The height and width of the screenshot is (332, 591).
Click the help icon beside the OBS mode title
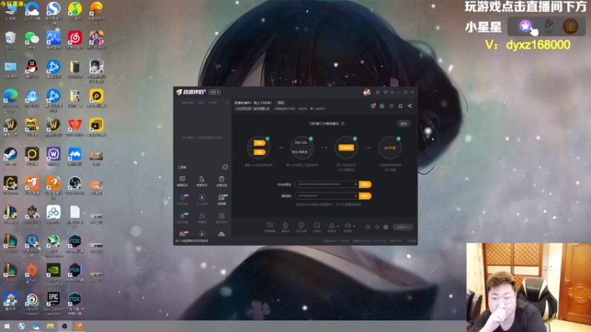coord(343,123)
